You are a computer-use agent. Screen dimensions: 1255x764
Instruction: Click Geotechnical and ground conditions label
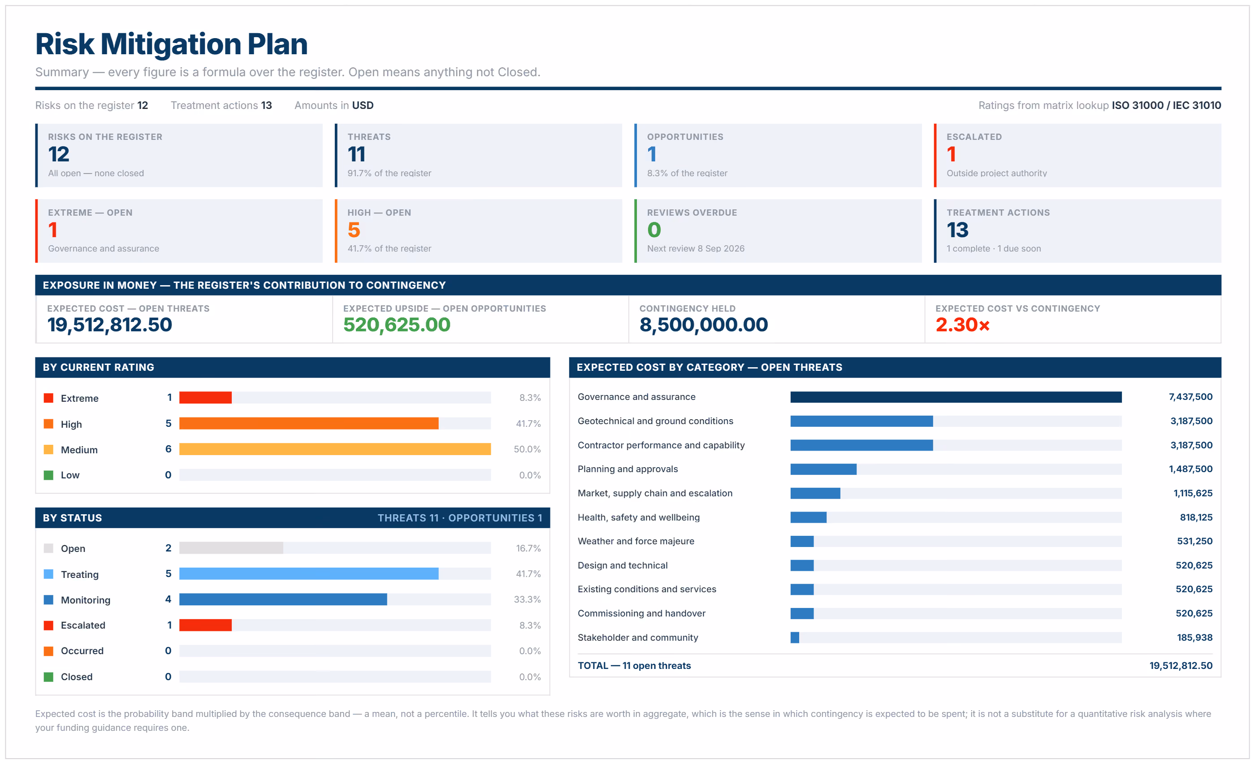pos(655,421)
